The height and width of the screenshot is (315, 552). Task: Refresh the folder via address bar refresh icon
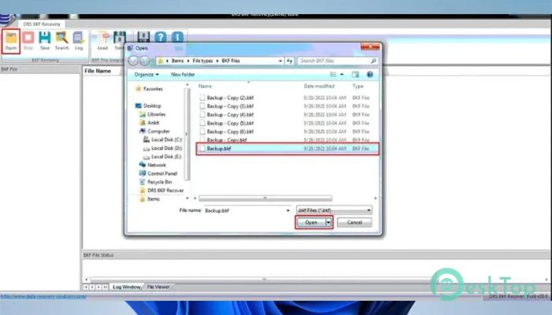(x=289, y=61)
